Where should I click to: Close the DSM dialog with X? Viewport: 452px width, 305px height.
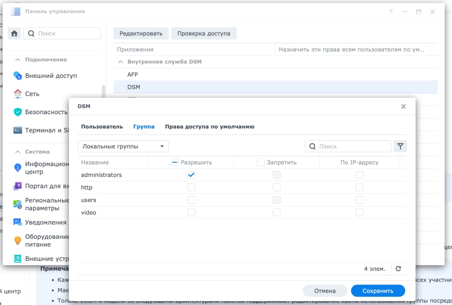pyautogui.click(x=403, y=107)
